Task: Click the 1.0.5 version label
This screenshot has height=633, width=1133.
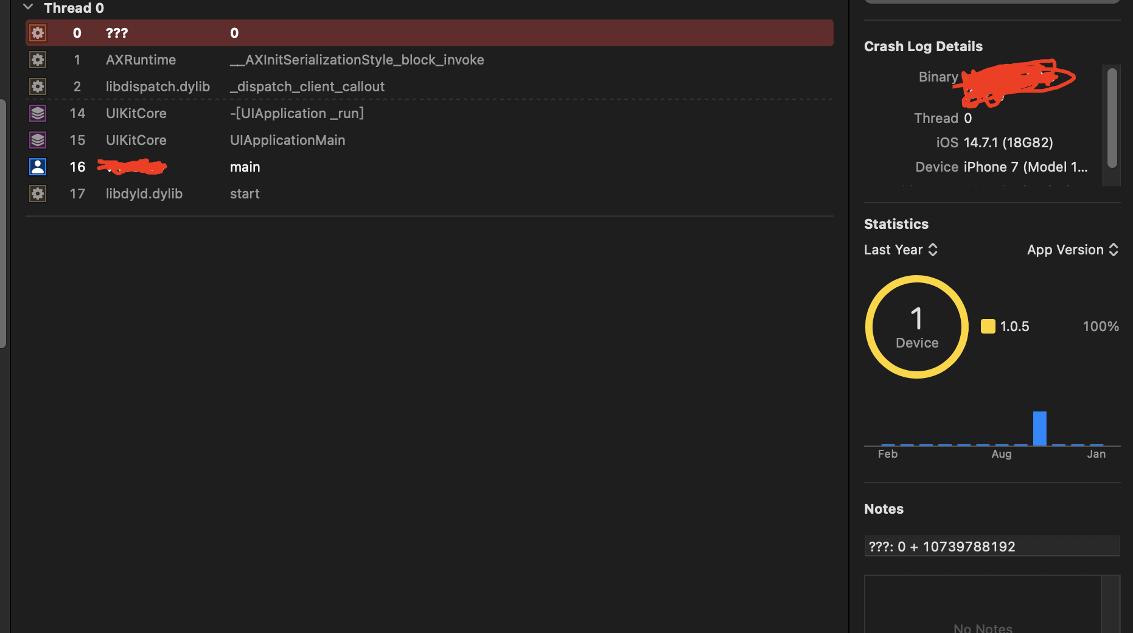Action: tap(1015, 326)
